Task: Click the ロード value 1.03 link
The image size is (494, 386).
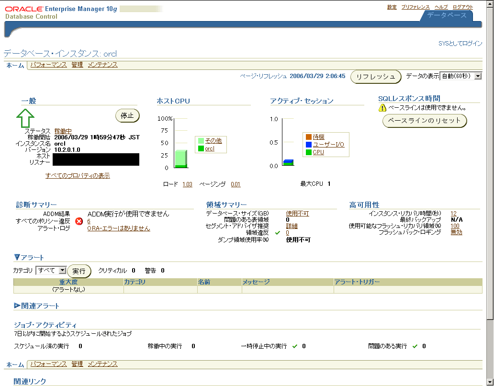Action: click(x=187, y=184)
